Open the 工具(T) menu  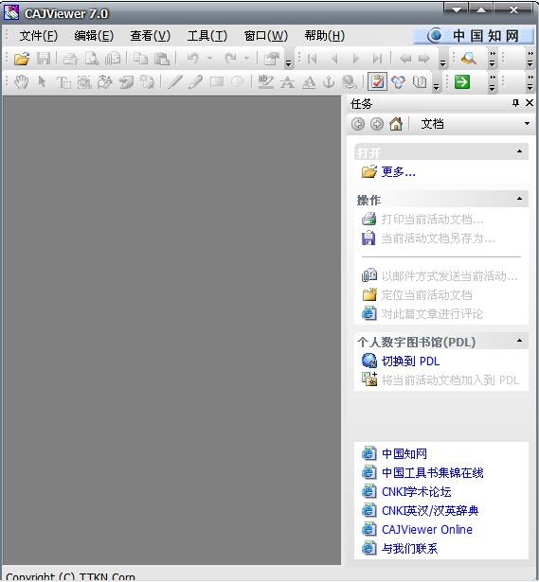207,36
